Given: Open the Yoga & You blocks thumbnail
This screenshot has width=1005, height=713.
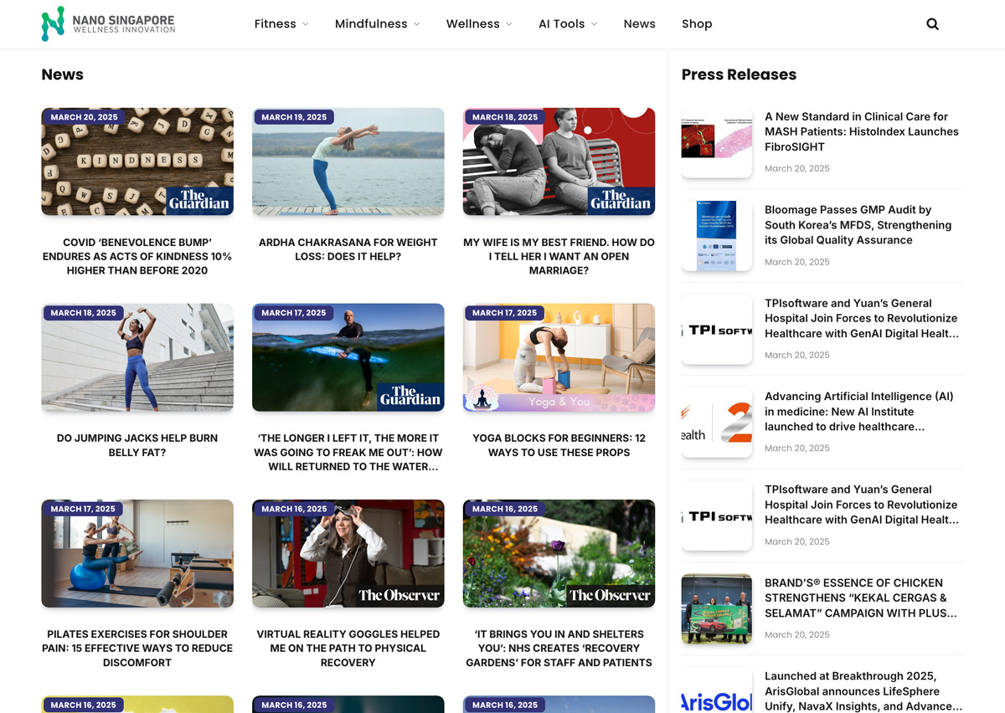Looking at the screenshot, I should pos(559,357).
